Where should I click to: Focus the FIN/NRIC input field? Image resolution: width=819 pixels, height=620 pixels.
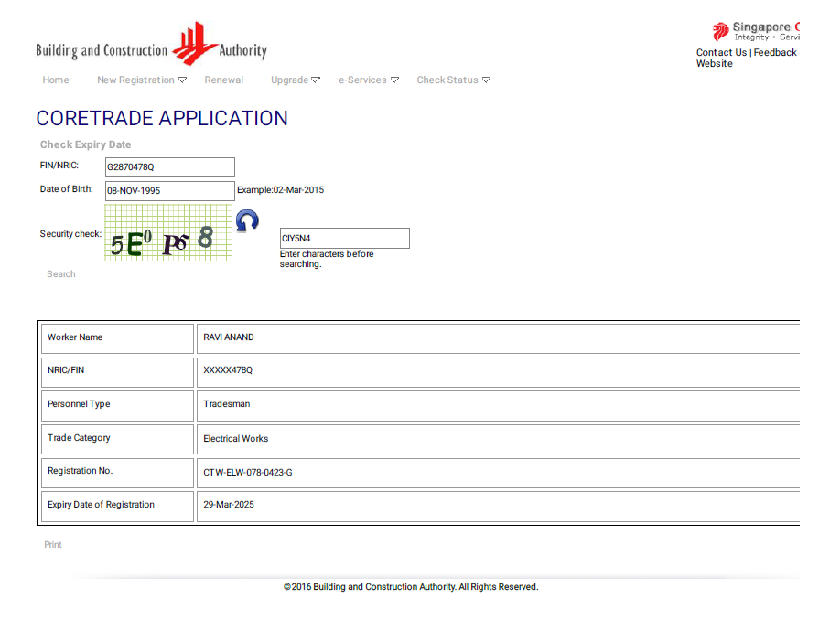[169, 167]
